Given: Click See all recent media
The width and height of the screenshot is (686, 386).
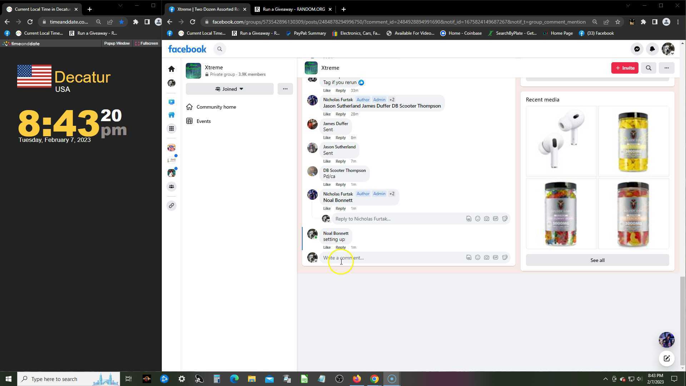Looking at the screenshot, I should pos(597,260).
